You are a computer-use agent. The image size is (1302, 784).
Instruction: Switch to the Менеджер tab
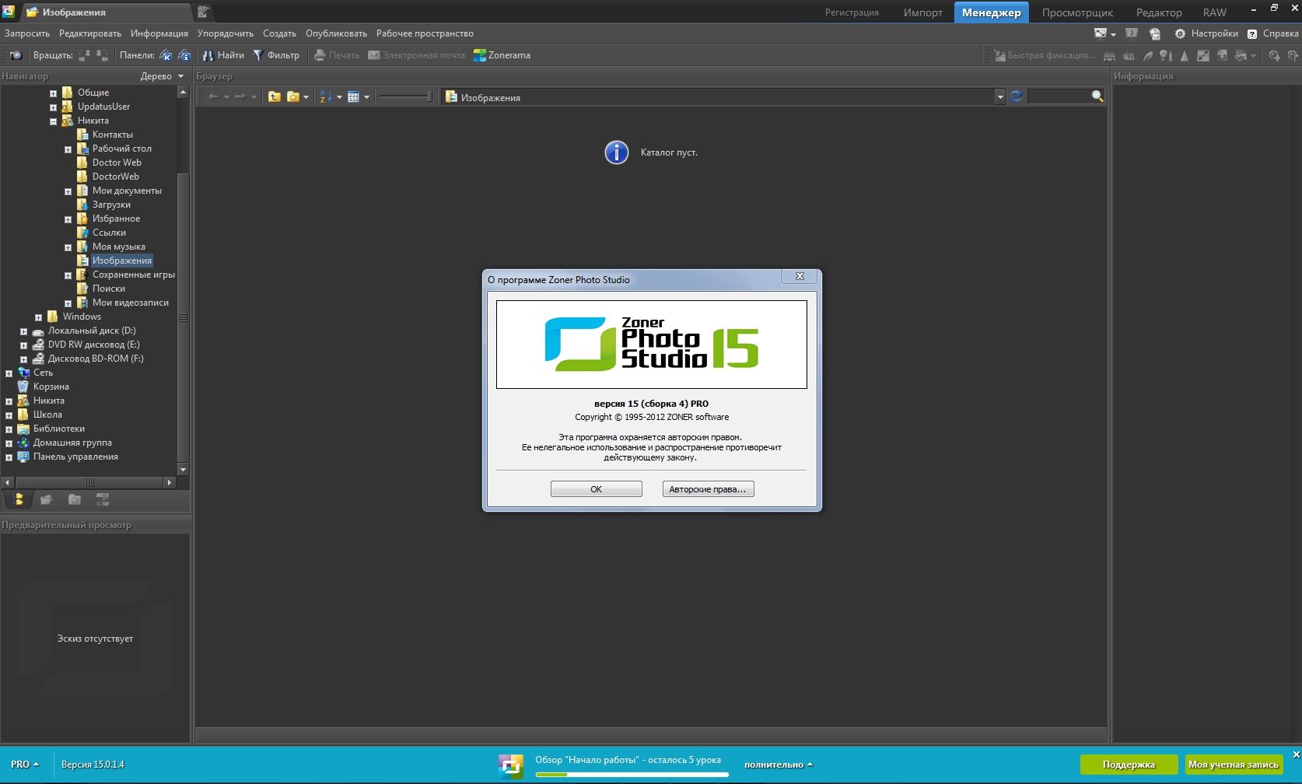point(991,12)
